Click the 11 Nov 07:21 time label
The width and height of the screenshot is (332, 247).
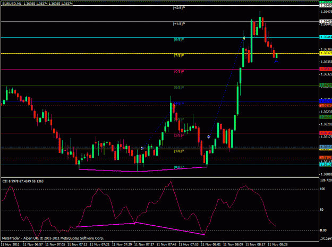coord(99,244)
